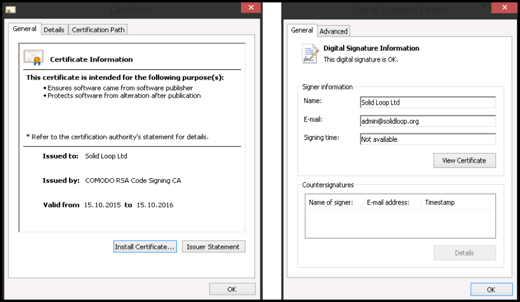The width and height of the screenshot is (520, 302).
Task: Click 'Ensures software came from software publisher'
Action: (x=120, y=88)
